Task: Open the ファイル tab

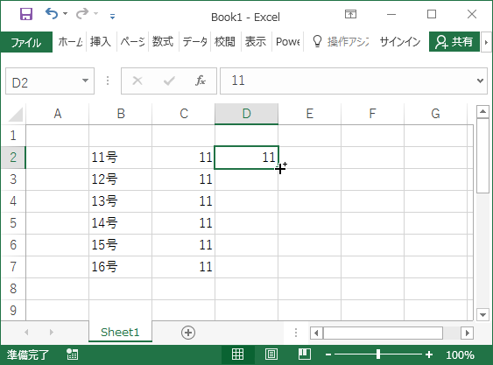Action: tap(26, 42)
